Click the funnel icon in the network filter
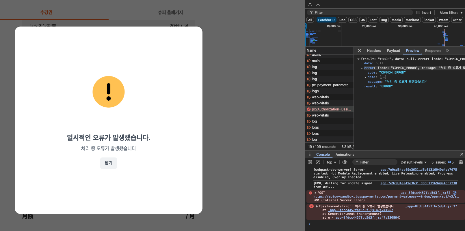 (x=311, y=12)
